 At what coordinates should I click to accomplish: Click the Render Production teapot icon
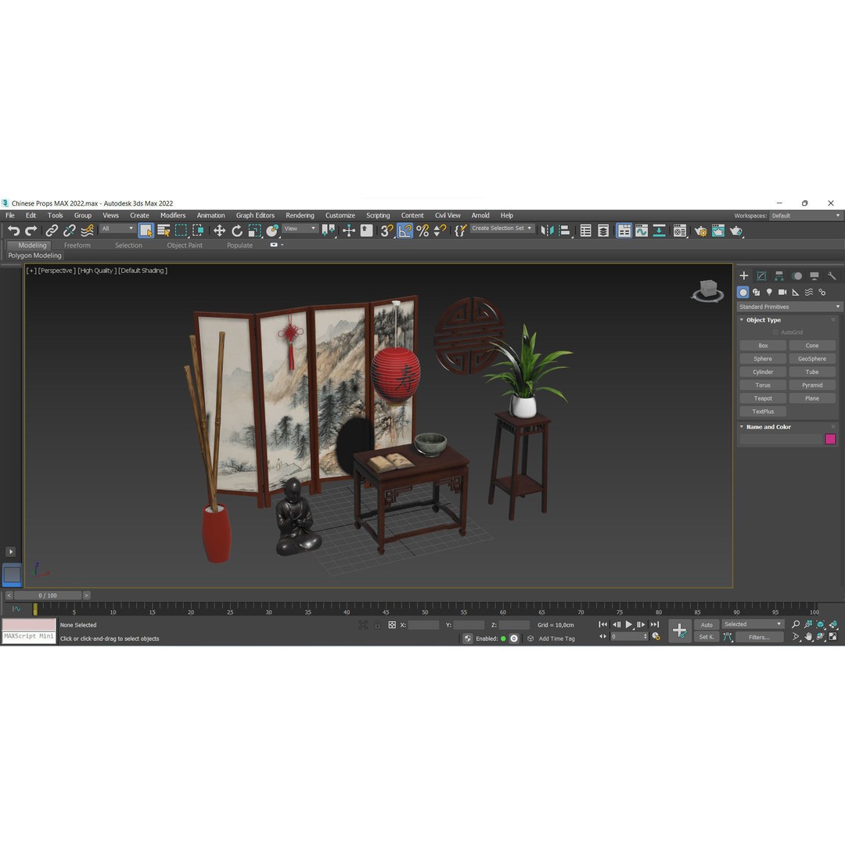point(736,231)
